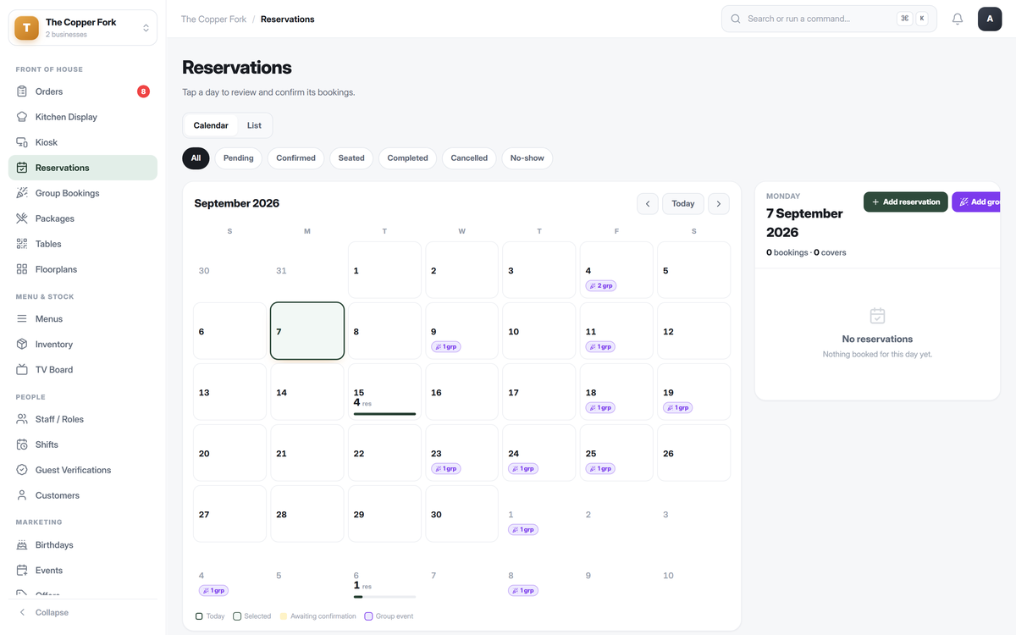Click Add reservation button
The height and width of the screenshot is (635, 1016).
tap(906, 202)
